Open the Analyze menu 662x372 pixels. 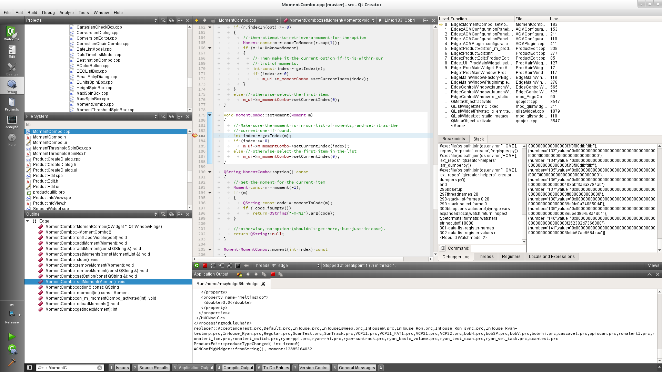(x=66, y=13)
